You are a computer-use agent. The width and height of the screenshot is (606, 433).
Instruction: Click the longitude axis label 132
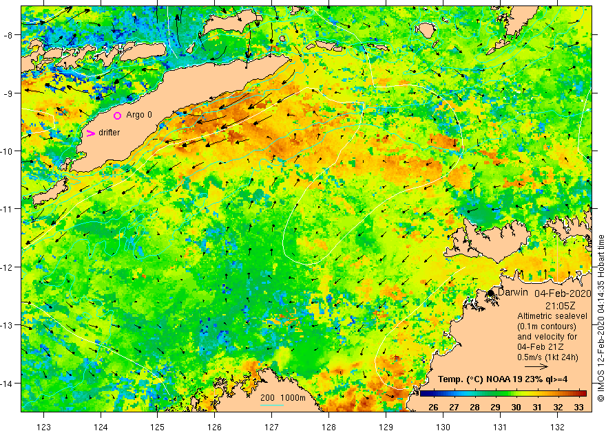pyautogui.click(x=557, y=427)
